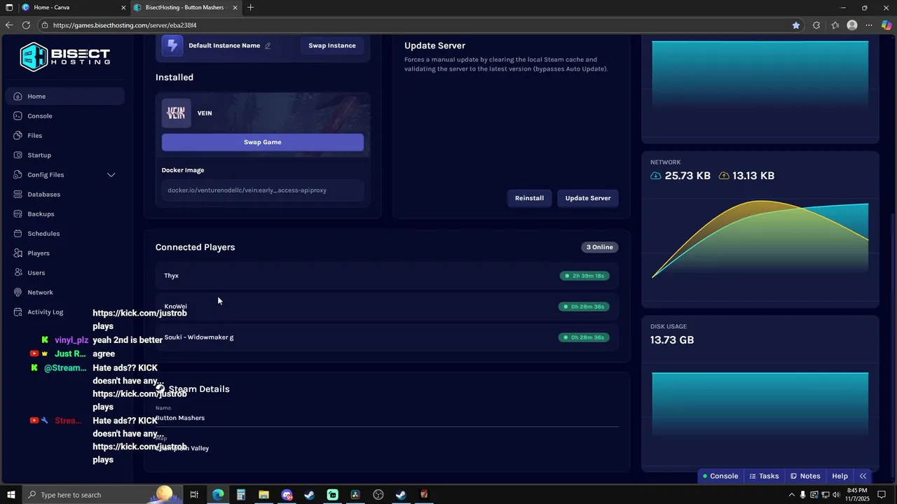Open Calculator from the taskbar
The width and height of the screenshot is (897, 504).
click(241, 495)
